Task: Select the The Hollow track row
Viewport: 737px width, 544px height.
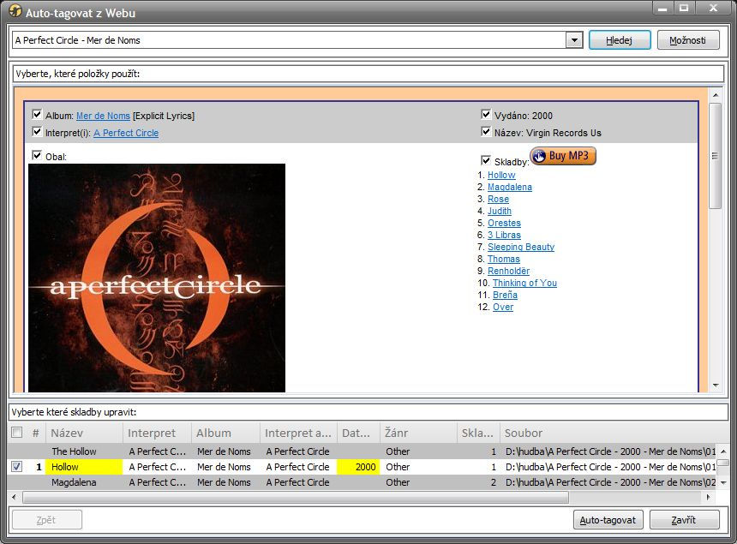Action: (362, 451)
